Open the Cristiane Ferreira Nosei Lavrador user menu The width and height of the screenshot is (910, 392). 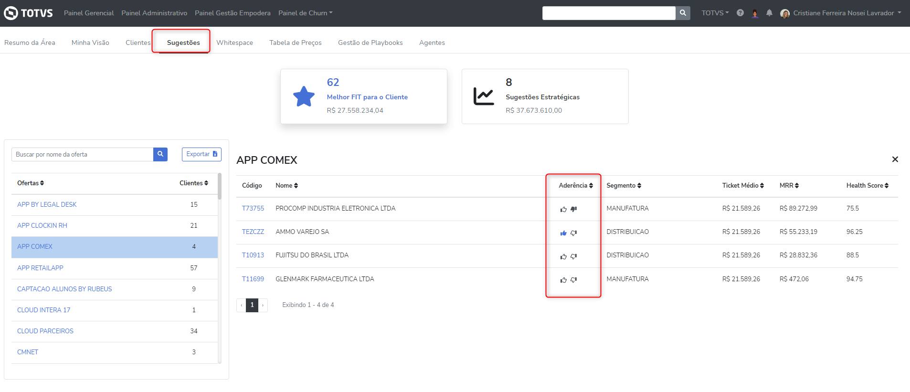pos(847,13)
